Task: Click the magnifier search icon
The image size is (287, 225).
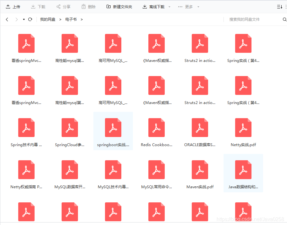Action: [x=284, y=19]
